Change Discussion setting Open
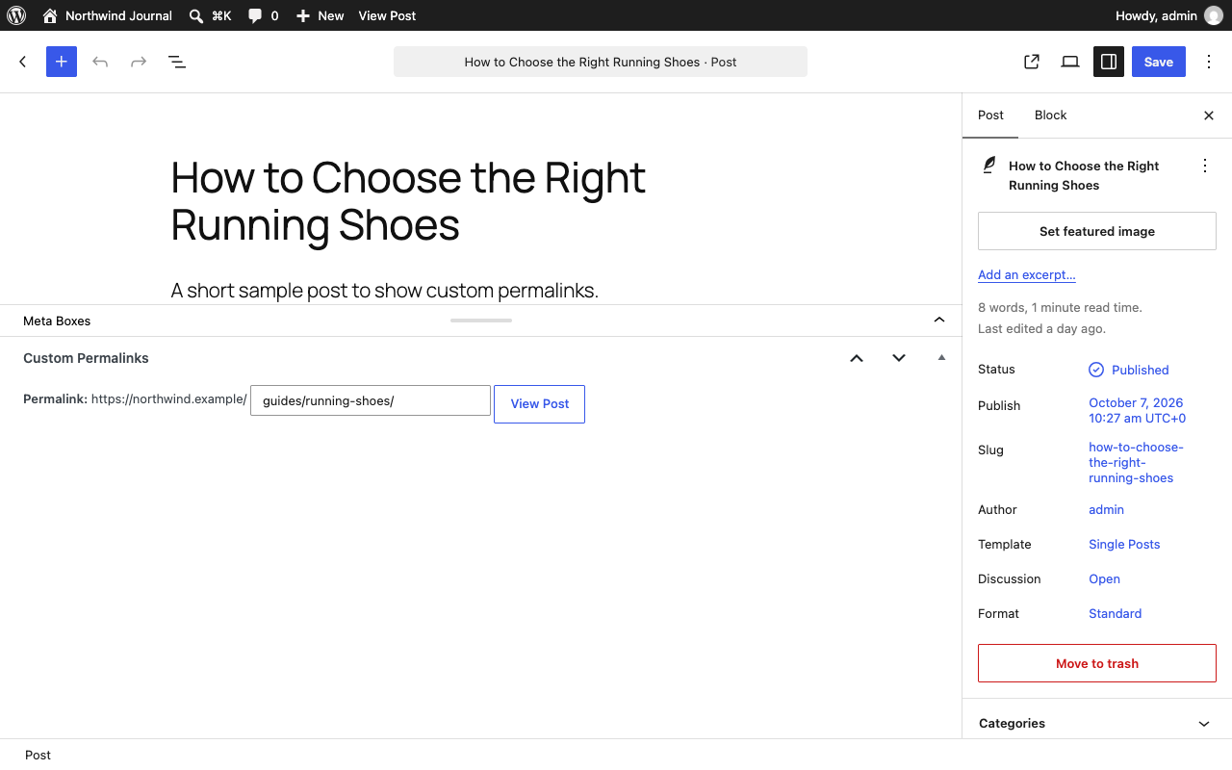This screenshot has height=770, width=1232. tap(1104, 579)
